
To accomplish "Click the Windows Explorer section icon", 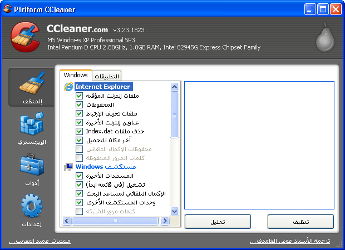I will (68, 167).
